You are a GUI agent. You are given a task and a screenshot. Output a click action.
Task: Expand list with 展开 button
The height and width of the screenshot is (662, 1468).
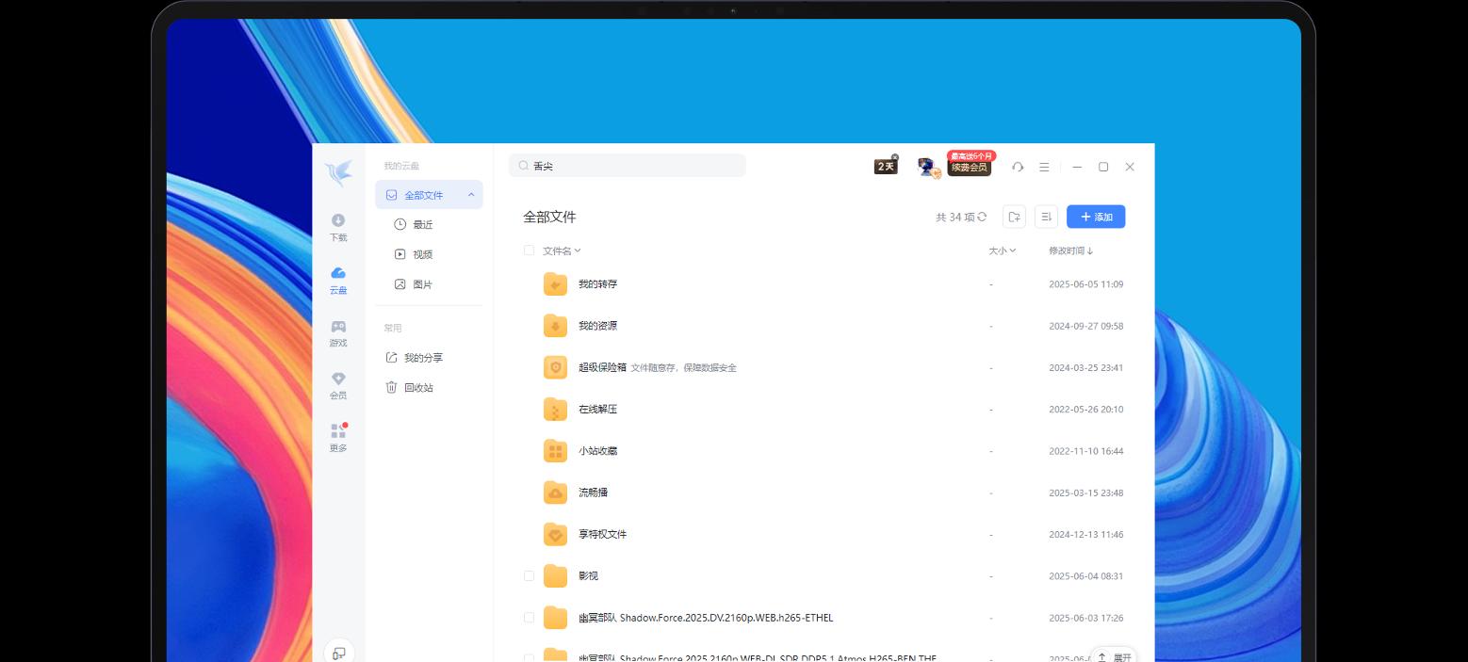1114,655
